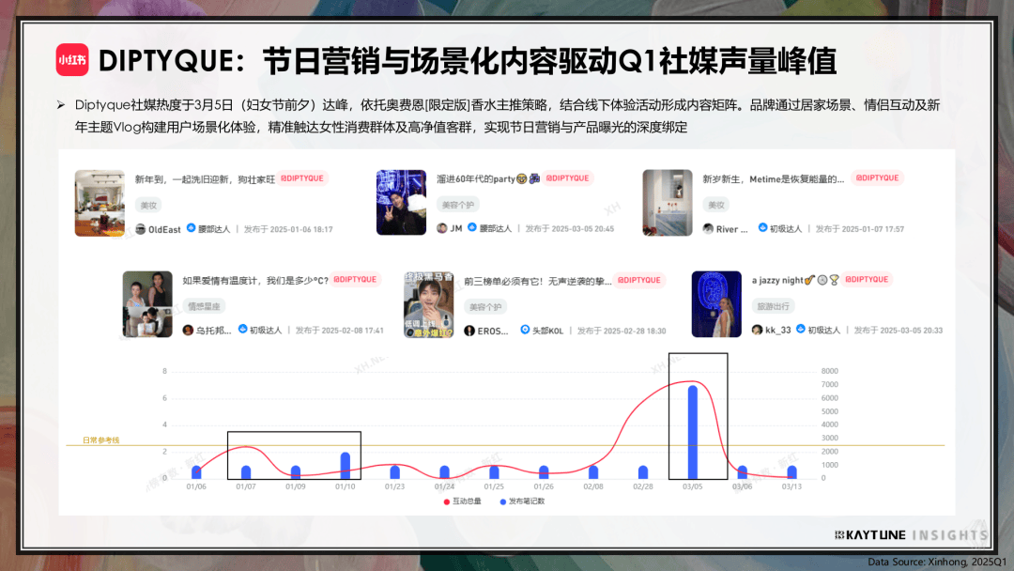The width and height of the screenshot is (1014, 571).
Task: Click the 02/08 date label on the axis
Action: (593, 486)
